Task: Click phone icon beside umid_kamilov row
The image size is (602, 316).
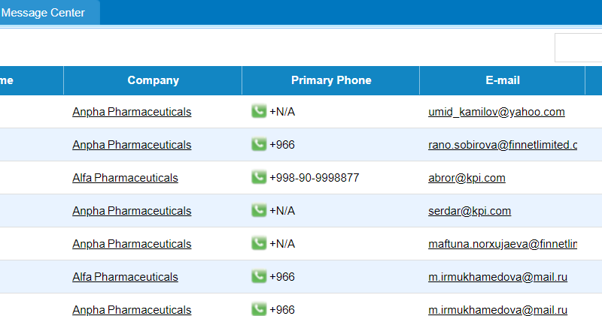Action: (259, 111)
